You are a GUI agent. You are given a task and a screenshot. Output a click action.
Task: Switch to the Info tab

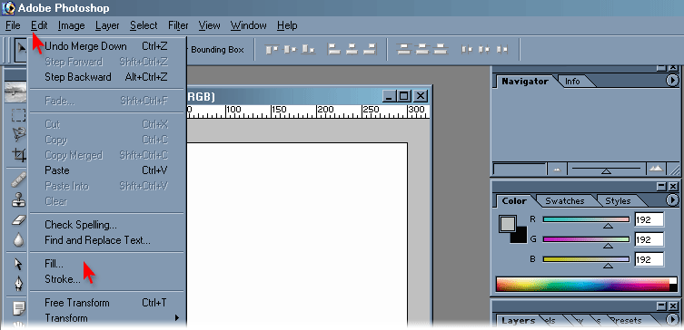(x=572, y=82)
